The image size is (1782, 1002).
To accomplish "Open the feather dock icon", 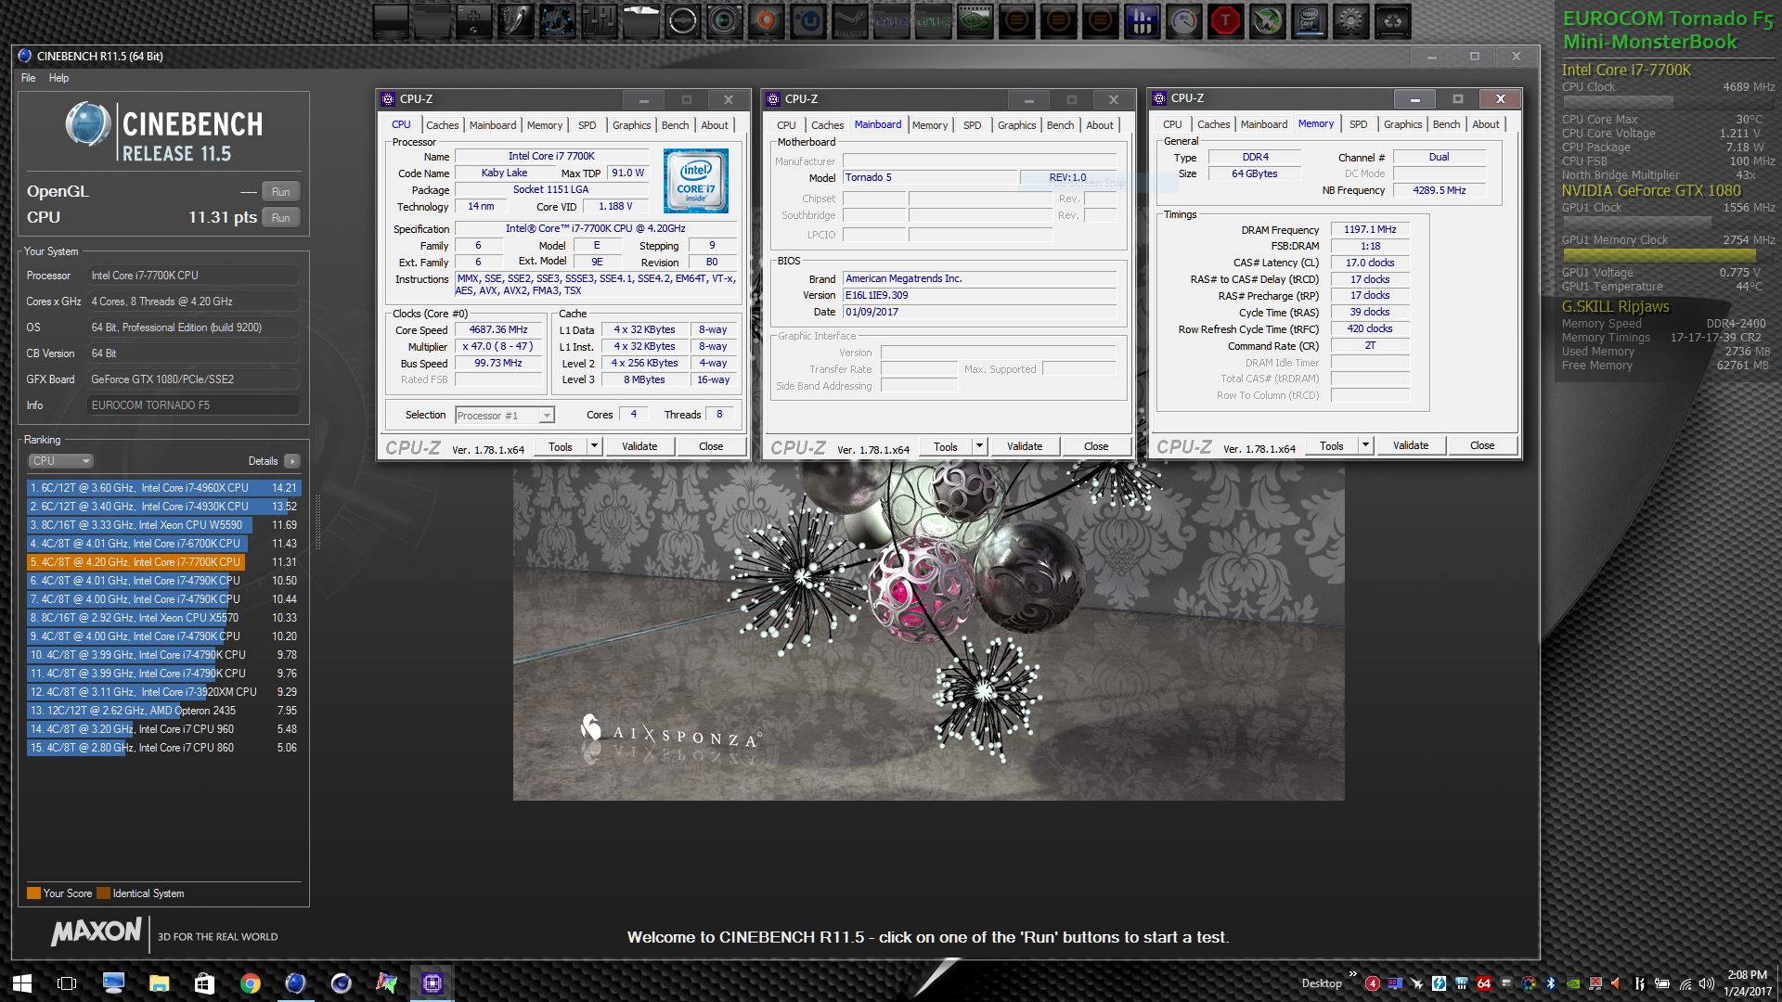I will tap(515, 20).
